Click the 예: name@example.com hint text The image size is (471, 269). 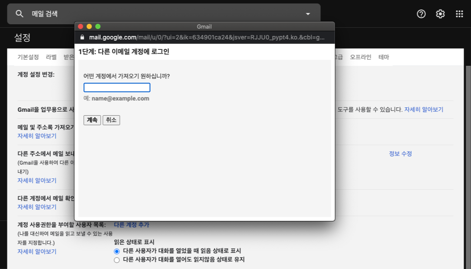(116, 98)
